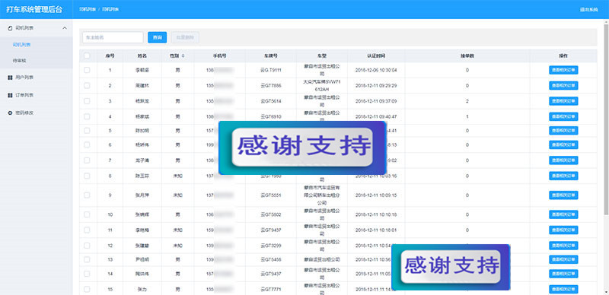Check the checkbox for row 6
This screenshot has height=295, width=609.
87,144
